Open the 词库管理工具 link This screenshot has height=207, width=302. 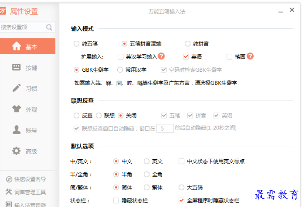pyautogui.click(x=30, y=192)
